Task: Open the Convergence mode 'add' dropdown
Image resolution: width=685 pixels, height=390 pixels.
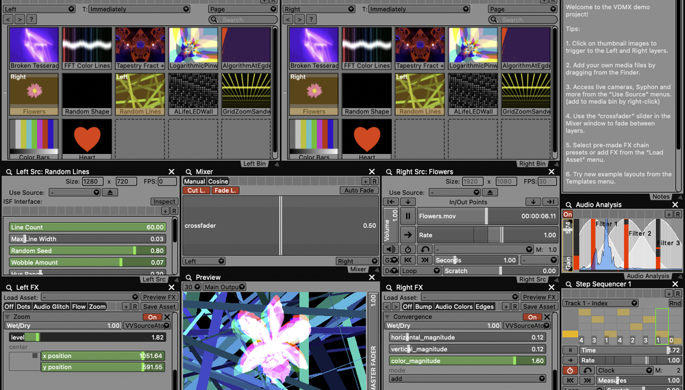Action: pos(467,378)
